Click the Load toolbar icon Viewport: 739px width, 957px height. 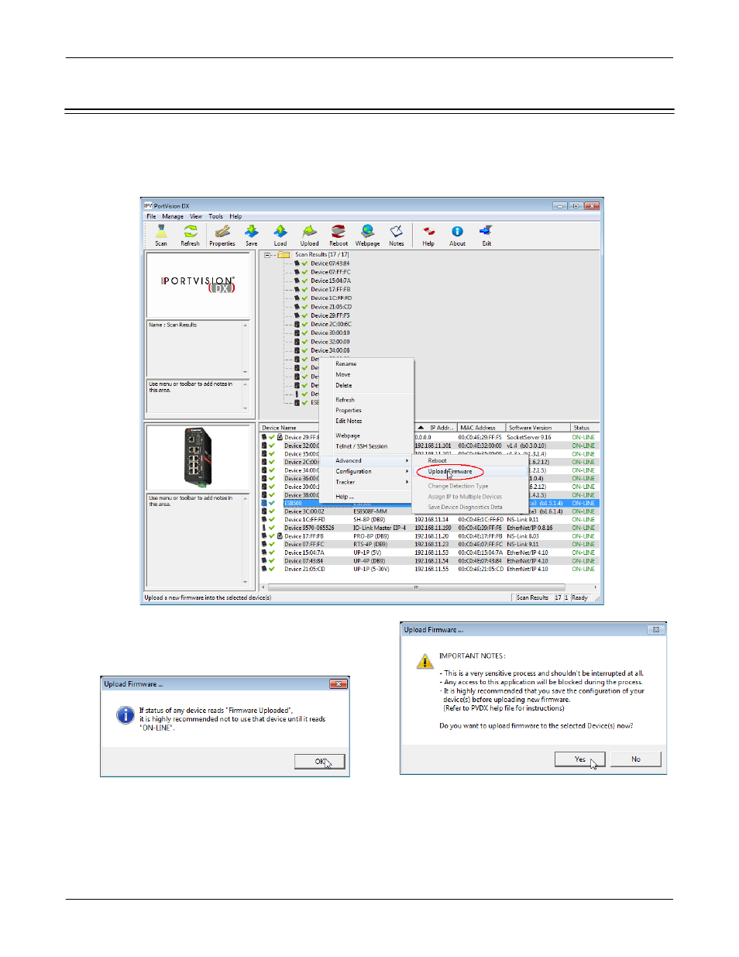(280, 232)
